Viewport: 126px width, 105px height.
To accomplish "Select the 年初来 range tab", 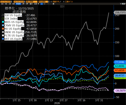I will (x=18, y=4).
